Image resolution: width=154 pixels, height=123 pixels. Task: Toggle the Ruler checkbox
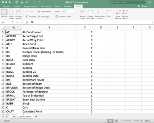[27, 11]
